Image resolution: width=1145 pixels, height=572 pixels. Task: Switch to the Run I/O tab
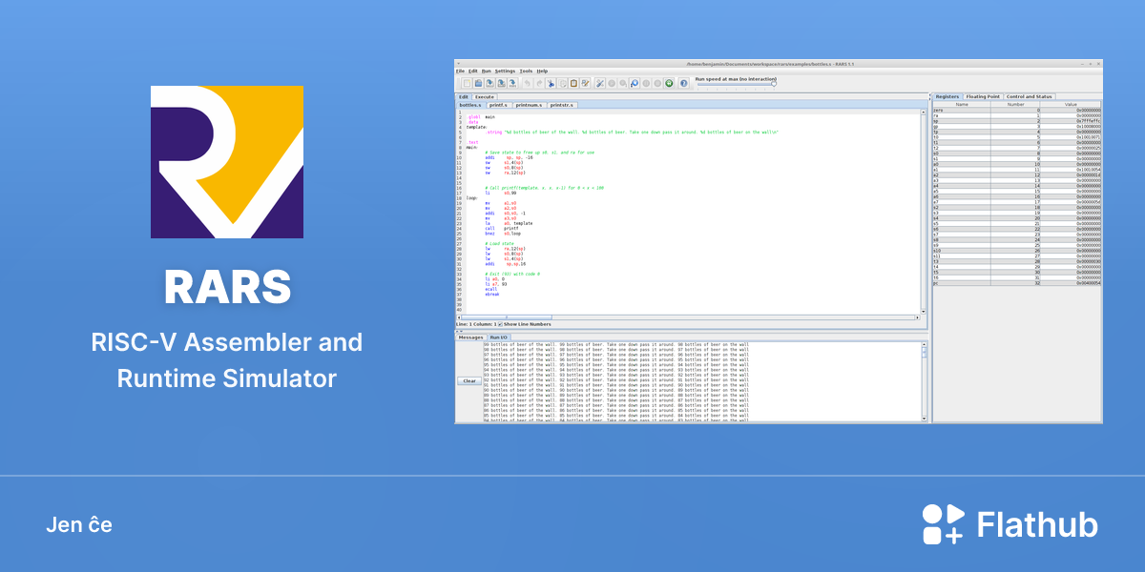tap(499, 337)
